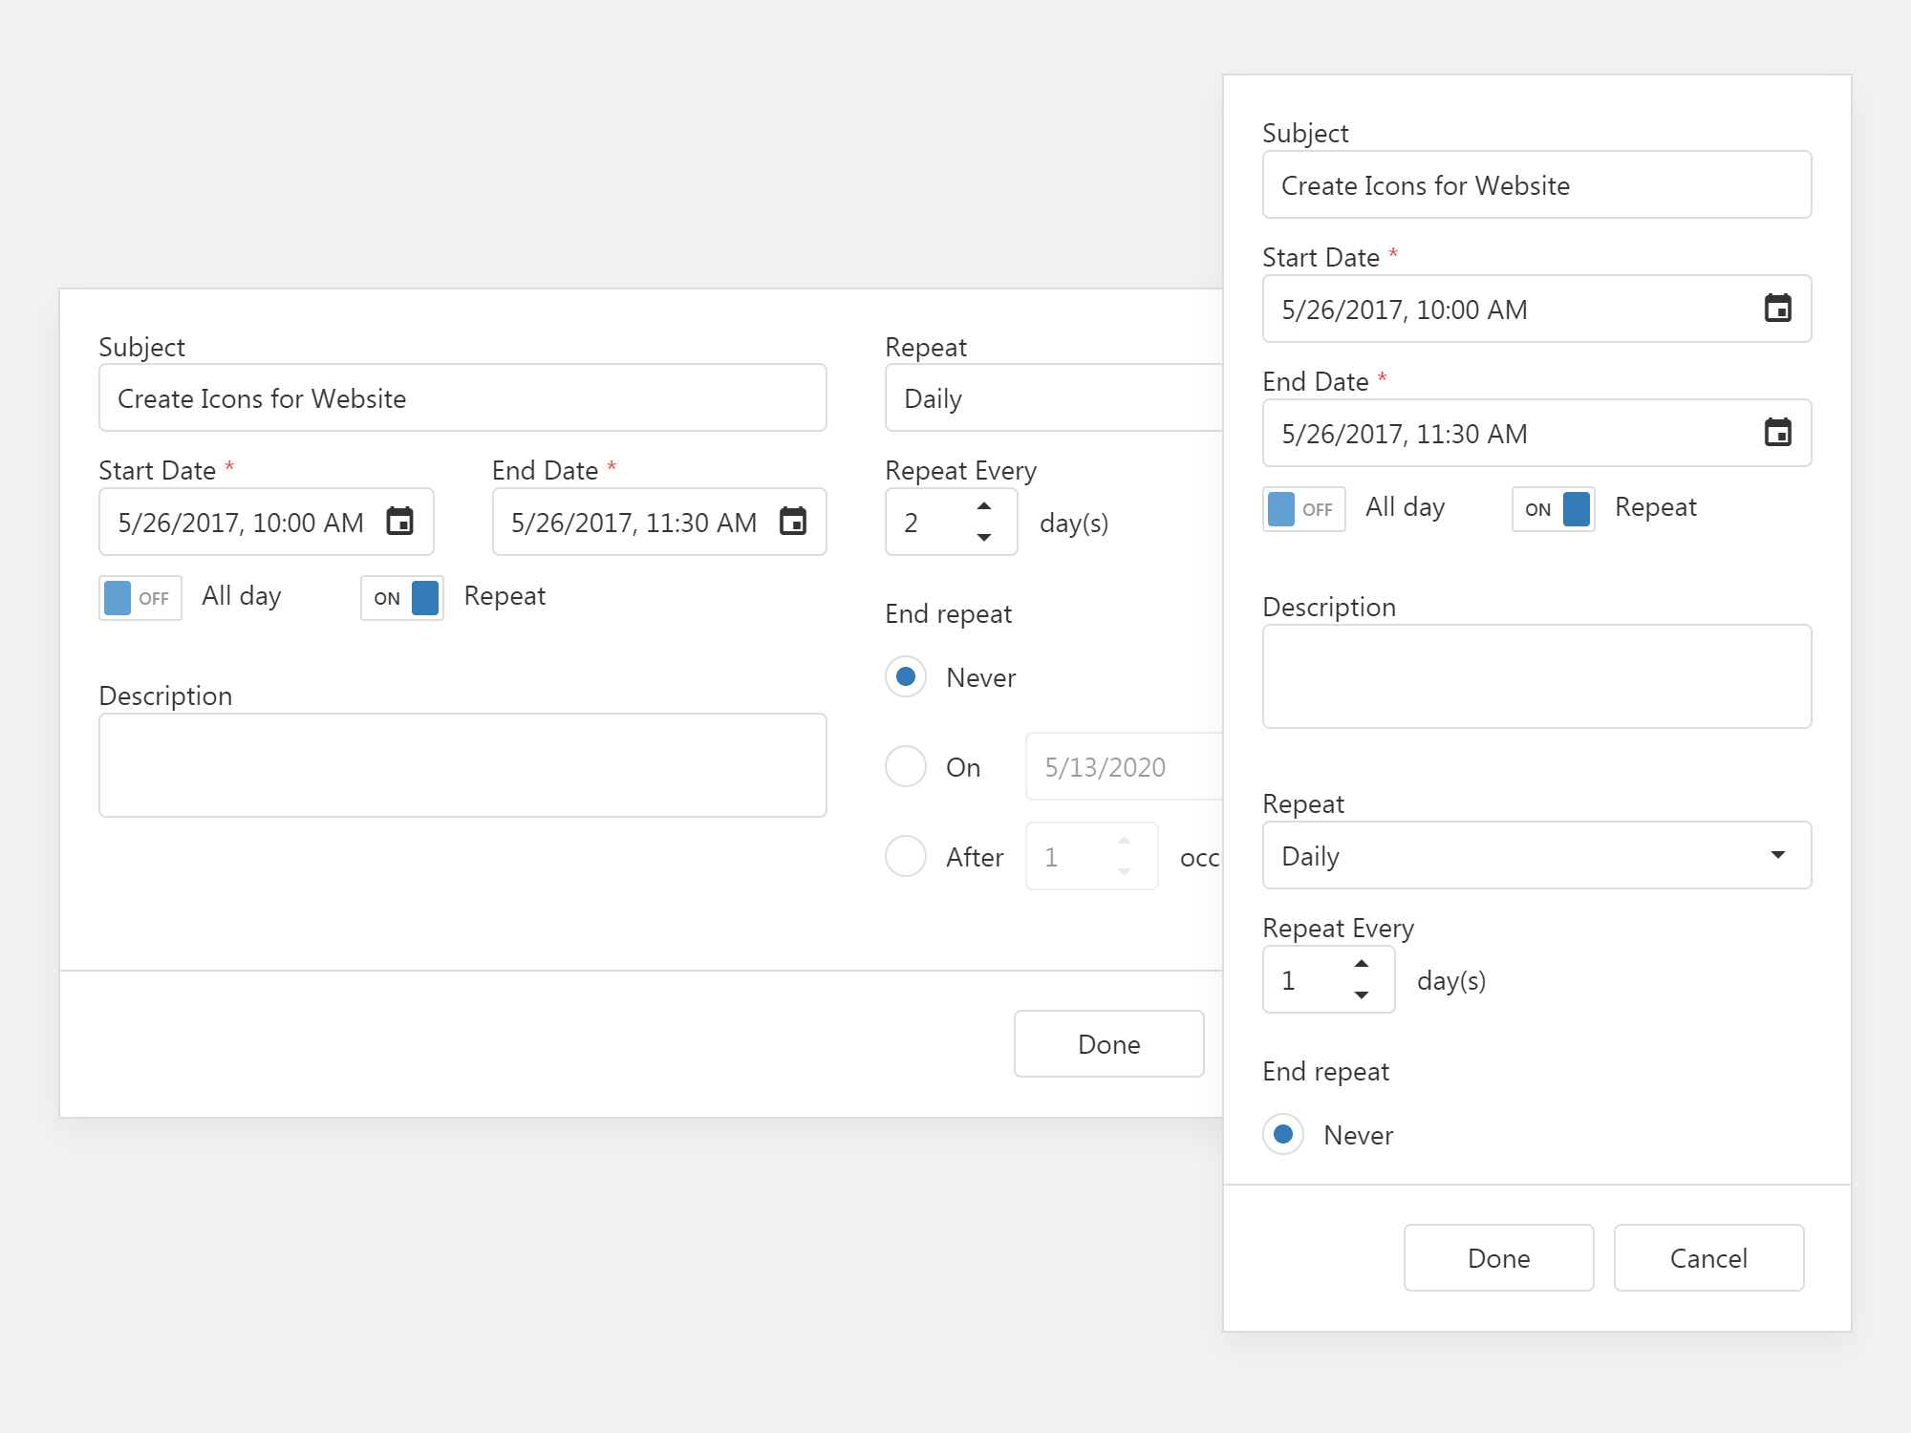
Task: Expand the Repeat dropdown on the left form
Action: click(1053, 397)
